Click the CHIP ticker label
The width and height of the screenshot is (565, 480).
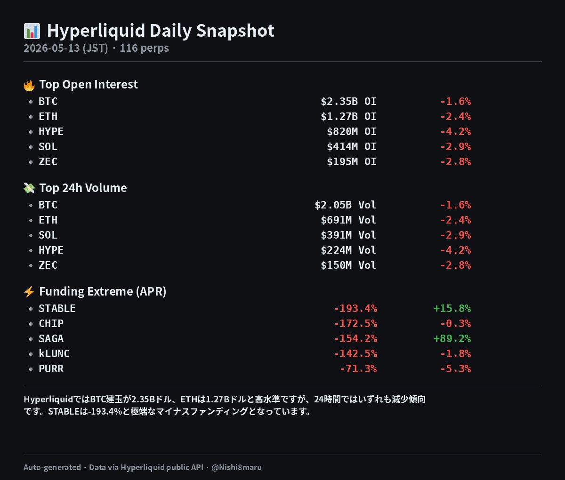click(51, 323)
